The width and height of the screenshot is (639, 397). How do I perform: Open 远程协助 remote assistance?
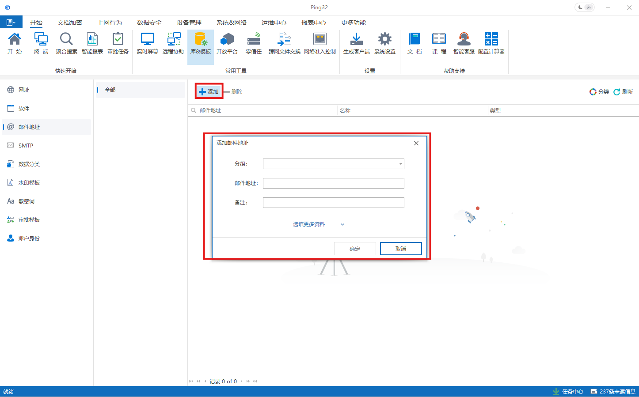[173, 43]
